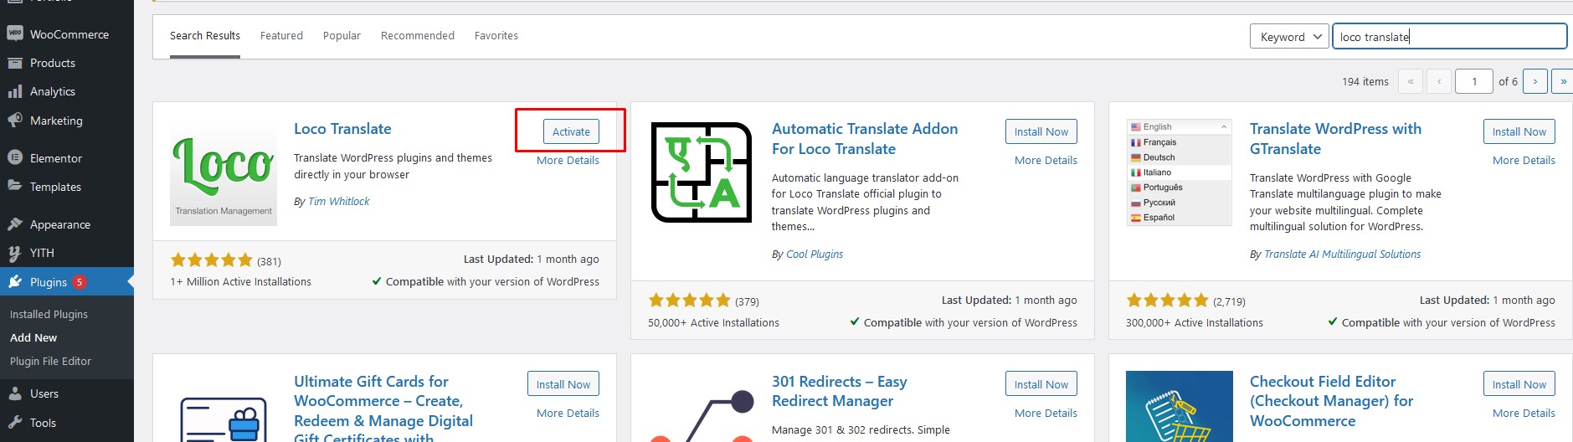This screenshot has width=1573, height=442.
Task: Install Automatic Translate Addon For Loco Translate
Action: tap(1041, 131)
